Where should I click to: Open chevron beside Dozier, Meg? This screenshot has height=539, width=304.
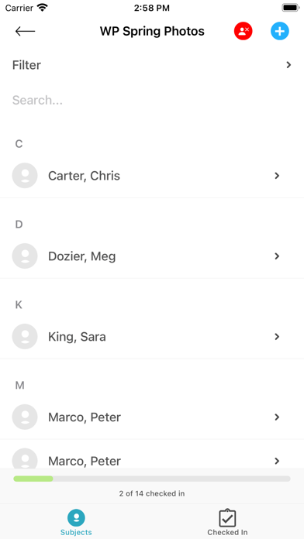pyautogui.click(x=277, y=256)
